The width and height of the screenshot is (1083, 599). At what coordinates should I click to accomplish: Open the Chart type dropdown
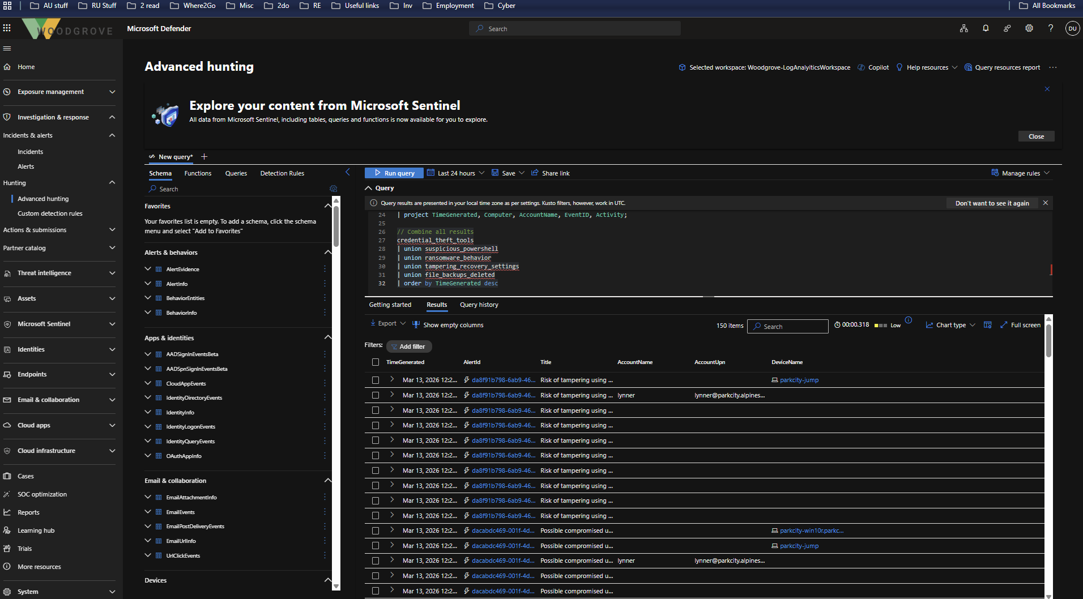click(x=950, y=325)
